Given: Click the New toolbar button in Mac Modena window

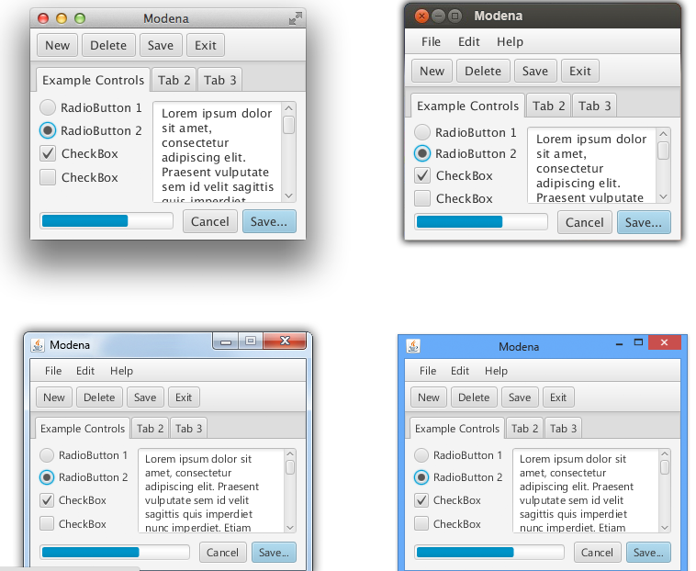Looking at the screenshot, I should pyautogui.click(x=57, y=45).
